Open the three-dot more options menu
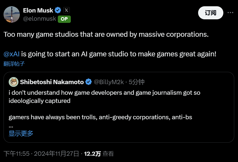238x162 pixels. pyautogui.click(x=230, y=13)
